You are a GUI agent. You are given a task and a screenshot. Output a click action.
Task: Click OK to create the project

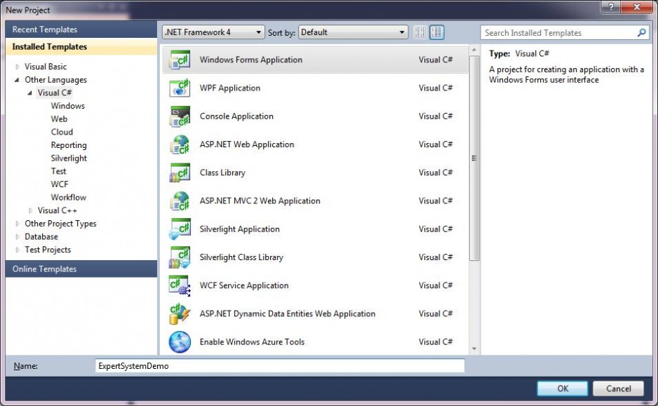coord(563,388)
